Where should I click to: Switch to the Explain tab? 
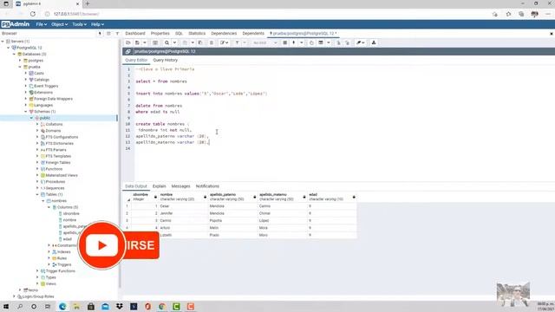tap(160, 186)
